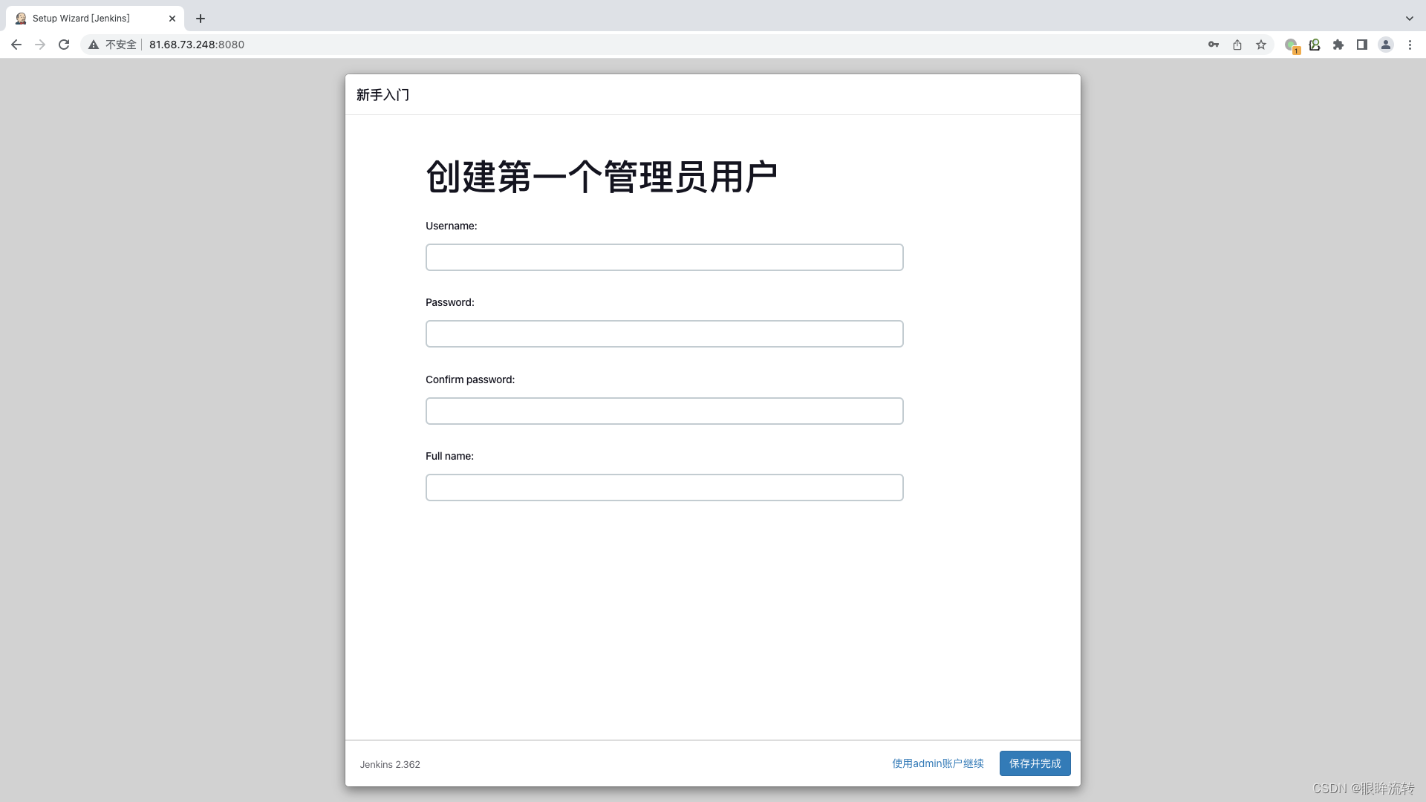The width and height of the screenshot is (1426, 802).
Task: Click the share page icon
Action: click(1237, 45)
